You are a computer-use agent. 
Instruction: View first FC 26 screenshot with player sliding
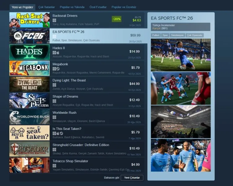tap(181, 55)
